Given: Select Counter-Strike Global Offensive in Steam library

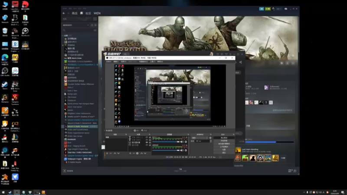Looking at the screenshot, I should pos(80,84).
